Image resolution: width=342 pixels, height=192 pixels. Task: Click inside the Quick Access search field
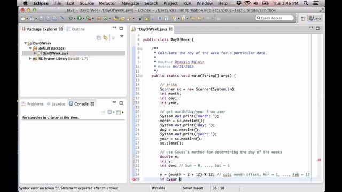tap(275, 18)
